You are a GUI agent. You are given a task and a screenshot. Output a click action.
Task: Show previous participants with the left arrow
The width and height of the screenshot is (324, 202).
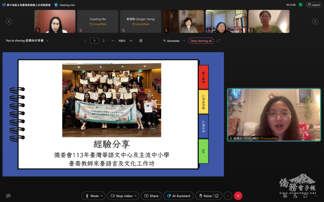9,21
